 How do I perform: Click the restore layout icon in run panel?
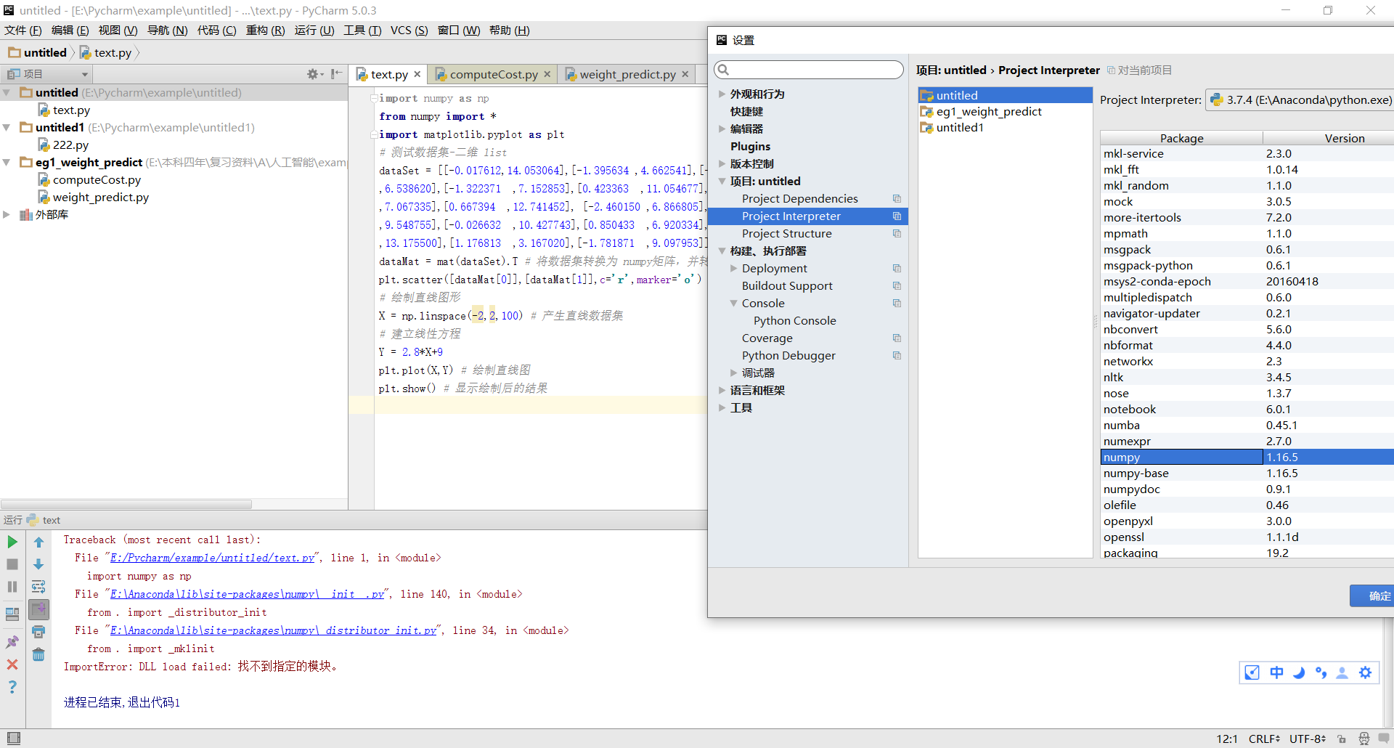12,614
